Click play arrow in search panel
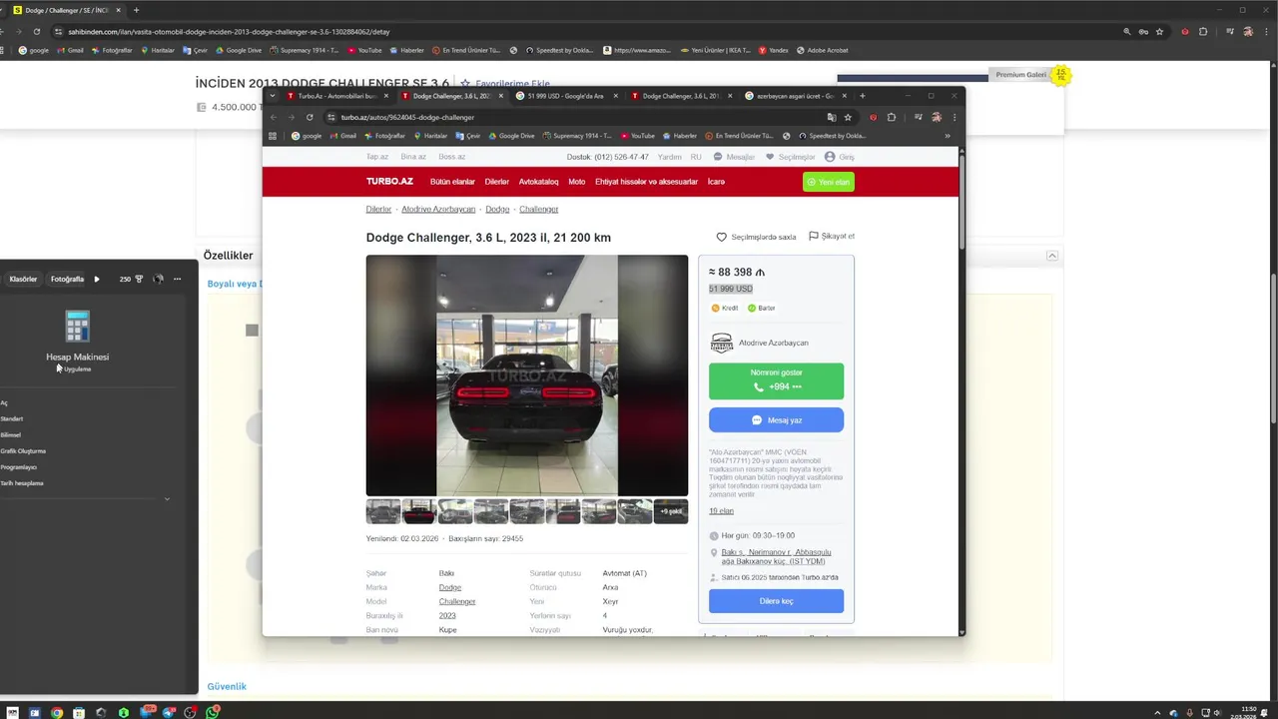The image size is (1278, 719). [97, 280]
